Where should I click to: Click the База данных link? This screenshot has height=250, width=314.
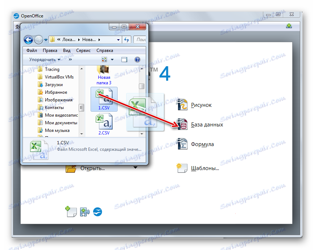click(207, 125)
